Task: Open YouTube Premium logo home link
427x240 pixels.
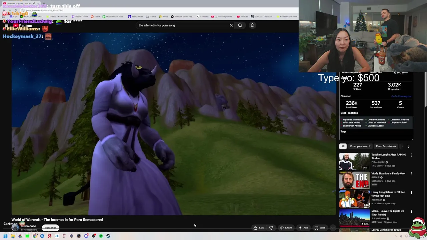Action: [x=23, y=25]
